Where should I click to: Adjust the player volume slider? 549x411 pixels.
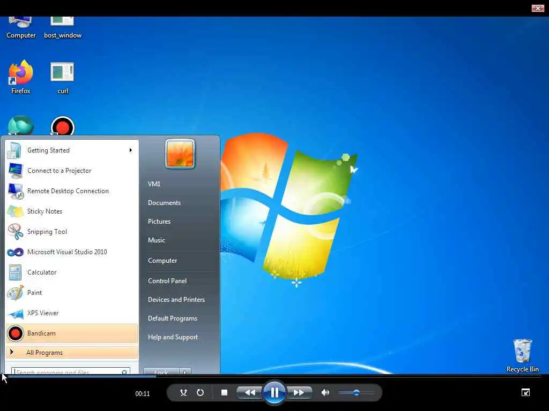[357, 392]
